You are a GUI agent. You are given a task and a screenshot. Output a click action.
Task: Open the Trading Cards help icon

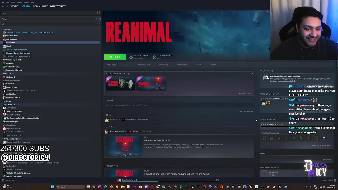(278, 168)
